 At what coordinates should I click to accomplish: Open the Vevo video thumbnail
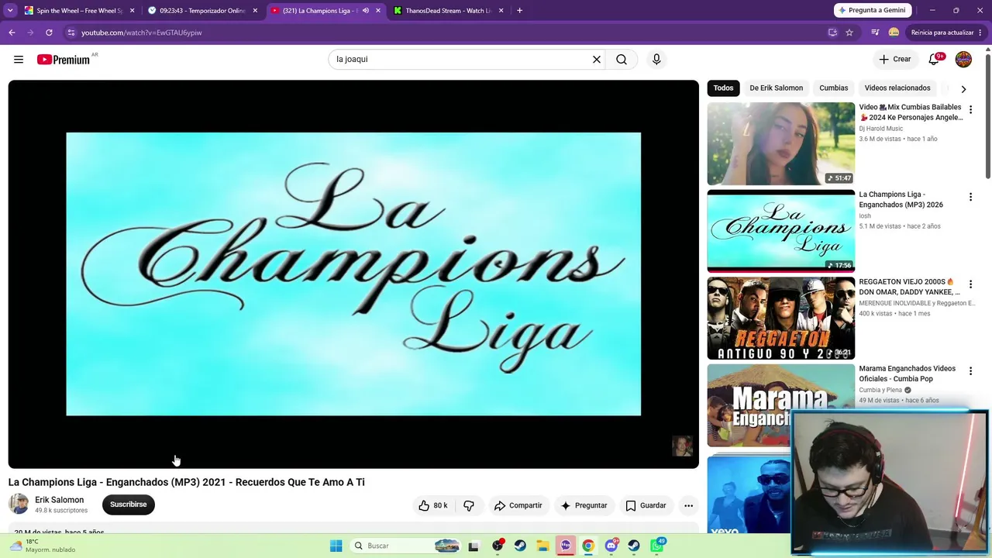point(749,493)
